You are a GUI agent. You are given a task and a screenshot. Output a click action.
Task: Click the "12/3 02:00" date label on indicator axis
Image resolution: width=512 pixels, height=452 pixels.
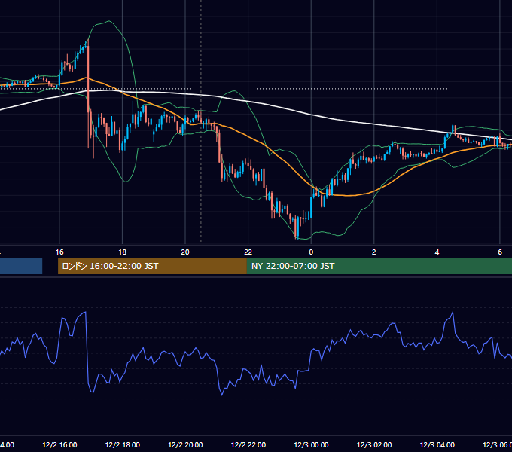pos(374,444)
